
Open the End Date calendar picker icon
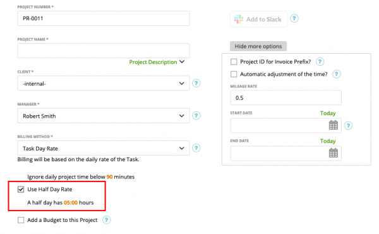[334, 153]
